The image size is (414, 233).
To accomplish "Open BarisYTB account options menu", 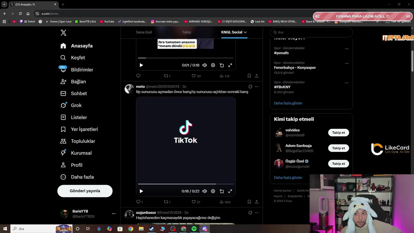I will pyautogui.click(x=114, y=214).
